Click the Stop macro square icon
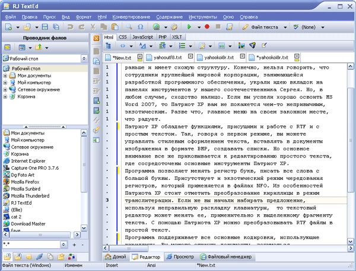 (218, 27)
